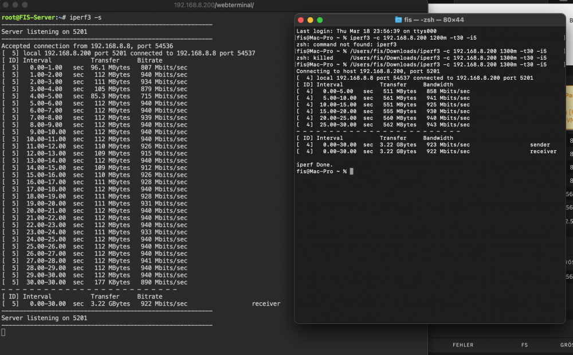Screen dimensions: 573x355
Task: Click the 'receiver' label in web terminal summary
Action: click(x=266, y=304)
